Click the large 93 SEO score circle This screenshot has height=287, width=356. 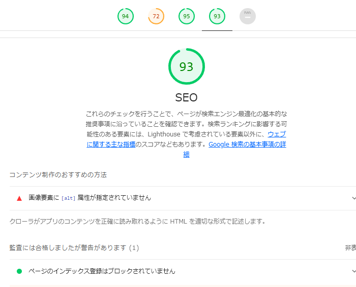click(187, 66)
